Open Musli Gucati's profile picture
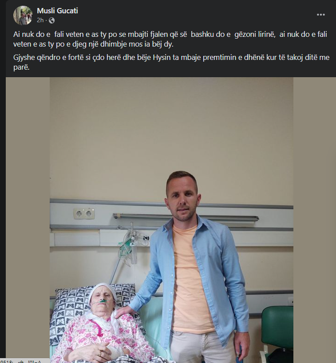Viewport: 336px width, 363px height. point(23,15)
